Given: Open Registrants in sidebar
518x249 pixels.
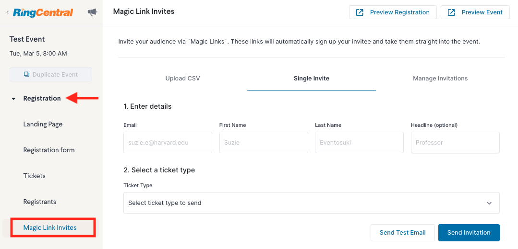Looking at the screenshot, I should 40,202.
